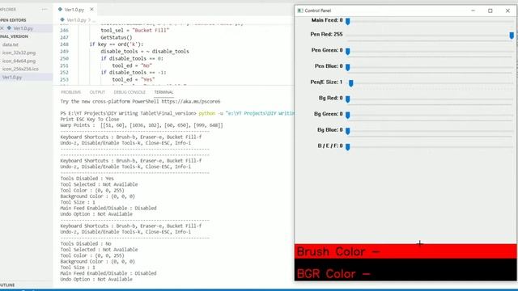Click the Pen Blue slider handle
This screenshot has height=291, width=518.
click(347, 67)
